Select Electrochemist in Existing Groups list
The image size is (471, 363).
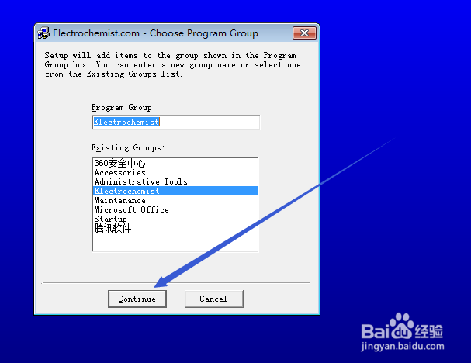click(x=175, y=191)
